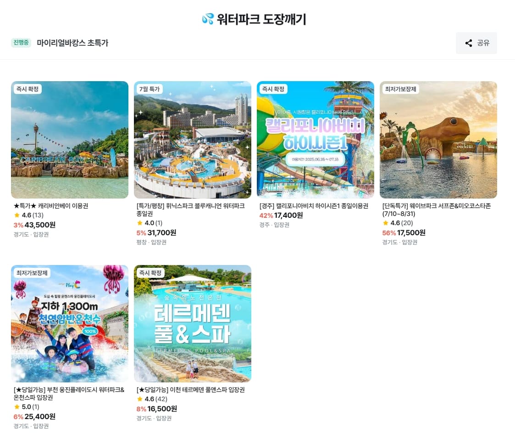Open the 캘리포니아비치 하이시즌1 banner image
This screenshot has width=515, height=442.
click(x=316, y=140)
